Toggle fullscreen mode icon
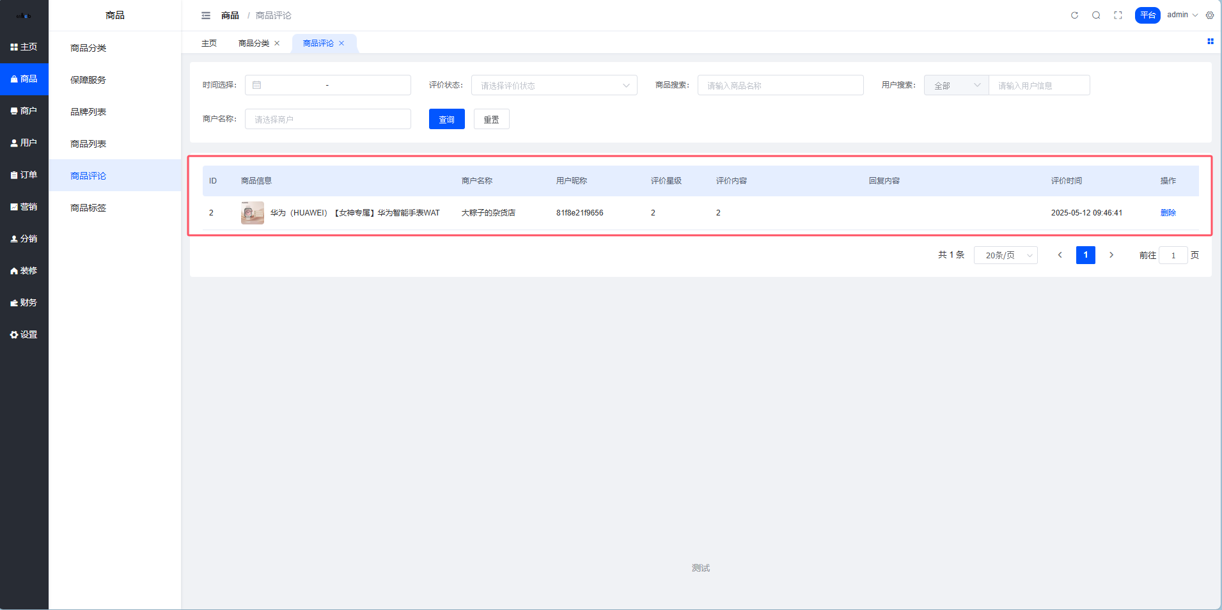Viewport: 1222px width, 610px height. click(x=1118, y=15)
